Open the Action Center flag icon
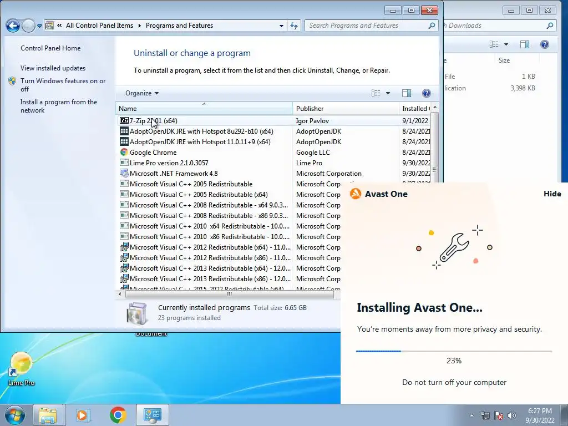The image size is (568, 426). click(x=499, y=415)
